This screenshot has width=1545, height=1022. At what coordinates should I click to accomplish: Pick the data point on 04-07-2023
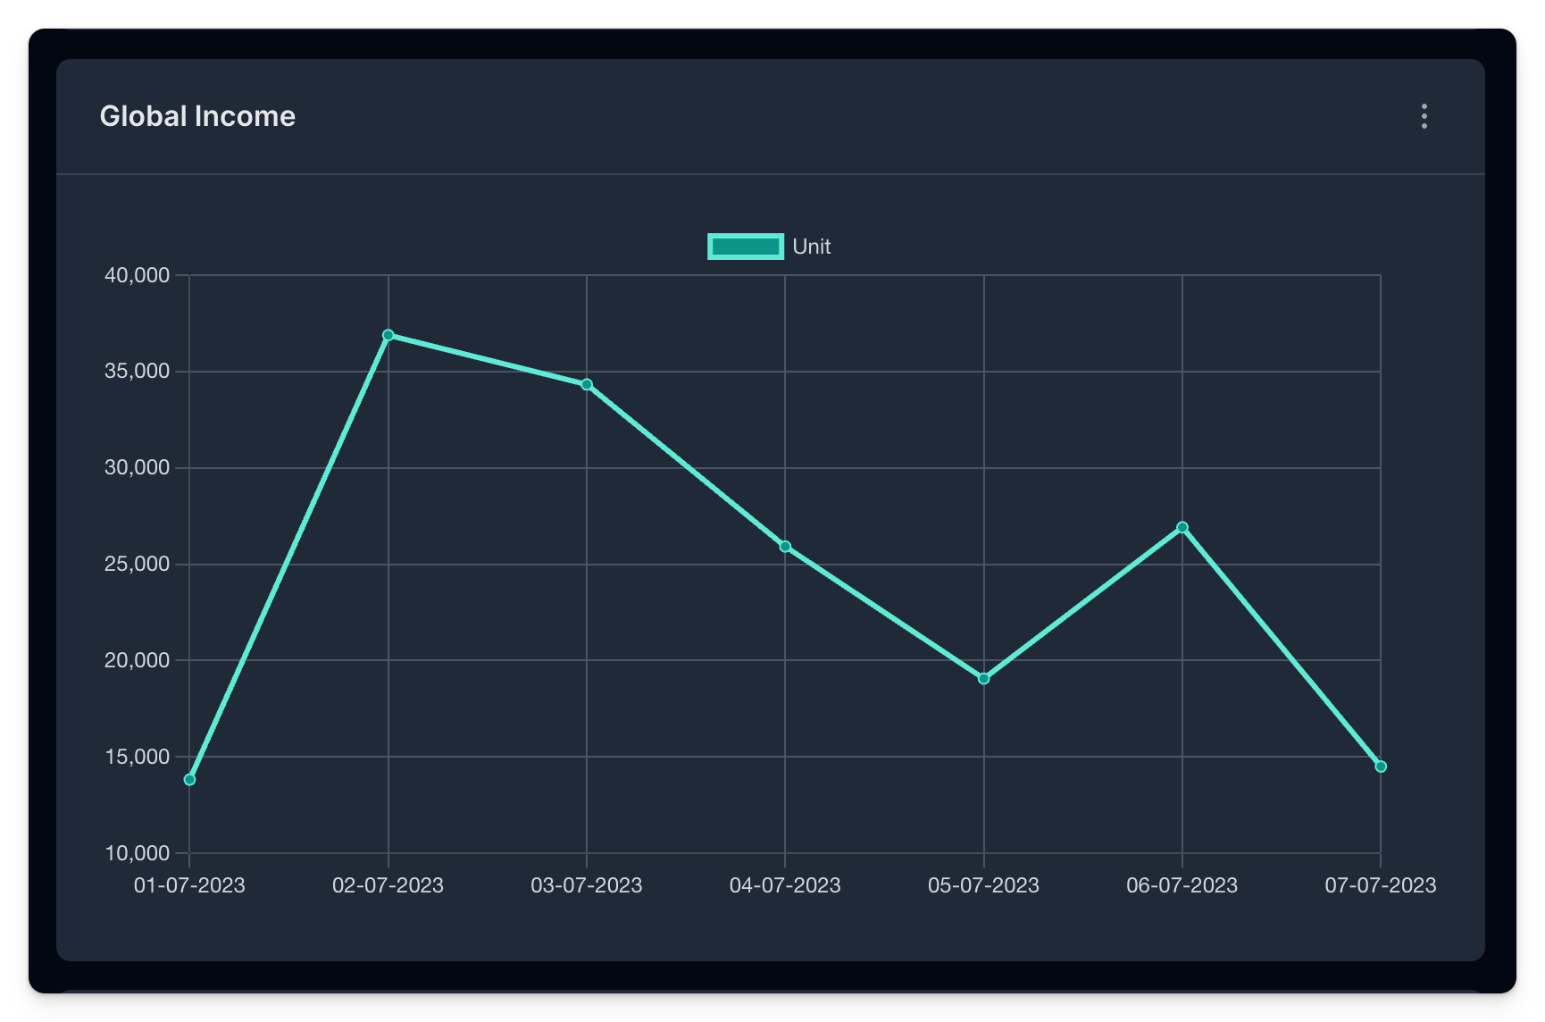(785, 547)
